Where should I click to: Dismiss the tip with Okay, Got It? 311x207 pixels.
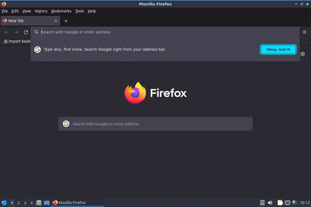[x=278, y=50]
